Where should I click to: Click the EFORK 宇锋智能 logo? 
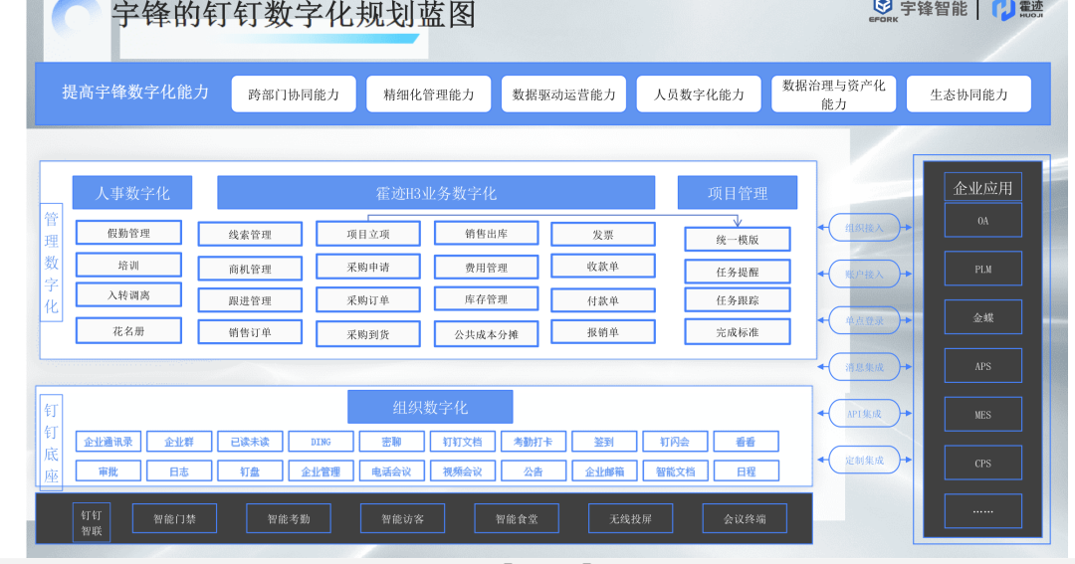[x=918, y=10]
